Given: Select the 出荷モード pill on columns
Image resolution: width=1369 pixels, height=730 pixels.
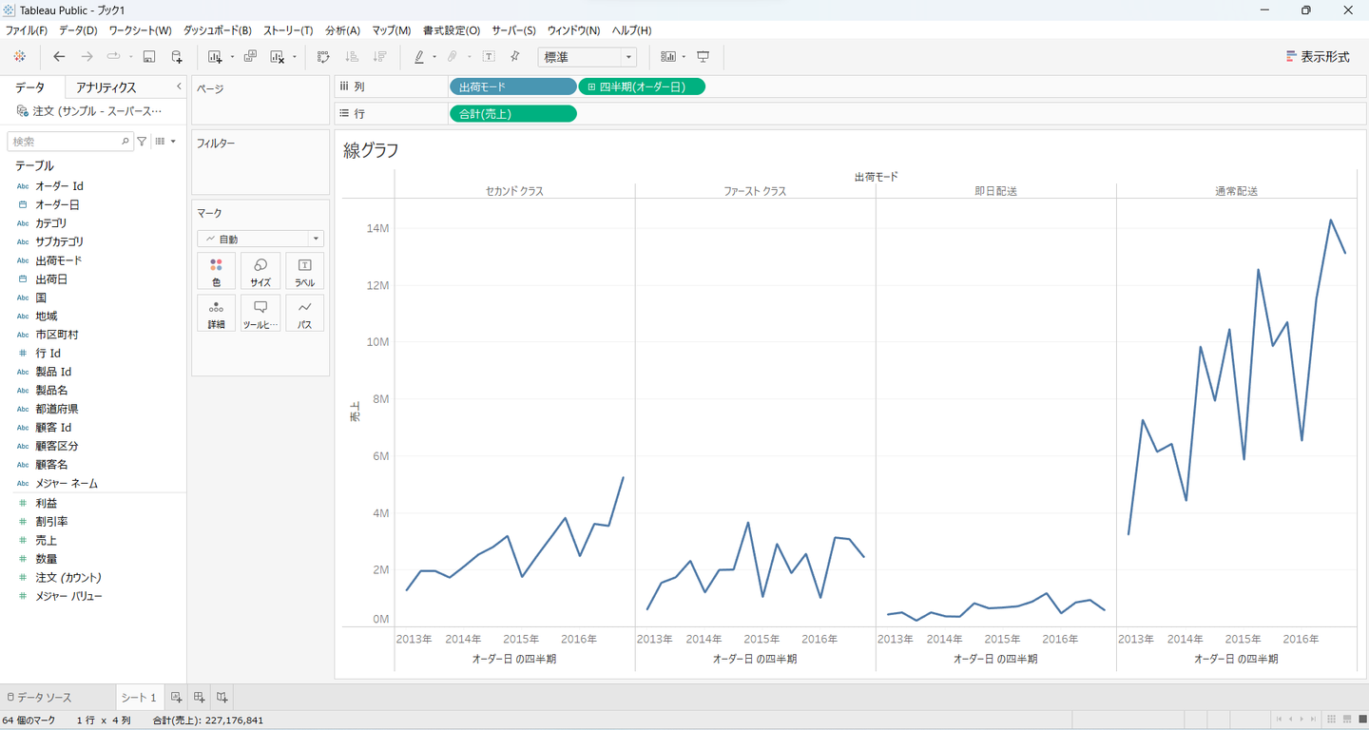Looking at the screenshot, I should coord(512,87).
